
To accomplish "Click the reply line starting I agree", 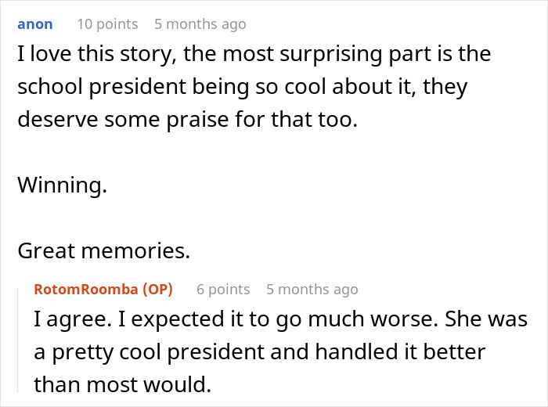I will tap(280, 319).
